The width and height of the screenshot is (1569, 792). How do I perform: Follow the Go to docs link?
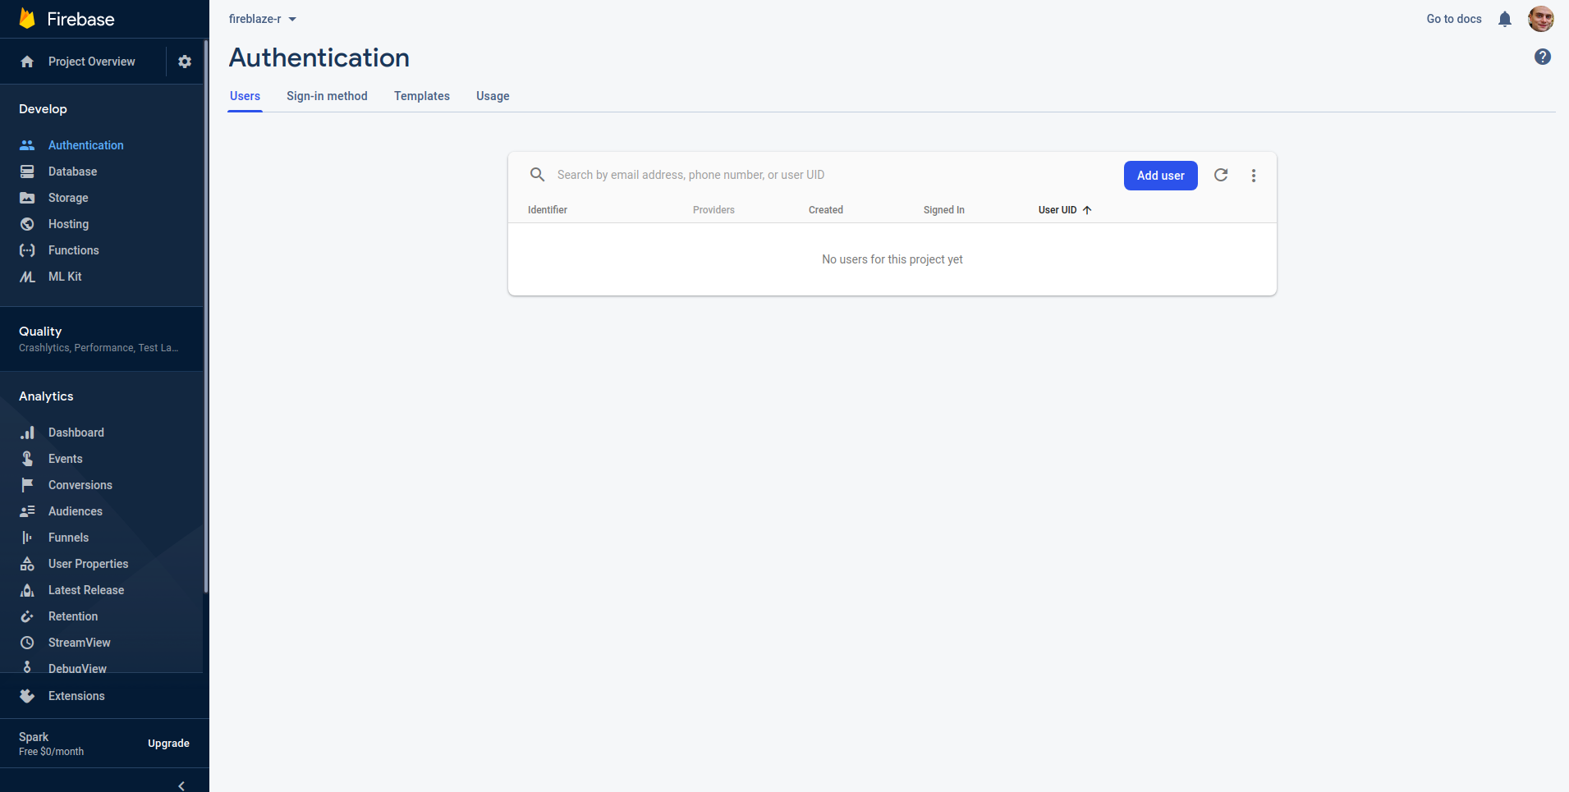pos(1454,19)
